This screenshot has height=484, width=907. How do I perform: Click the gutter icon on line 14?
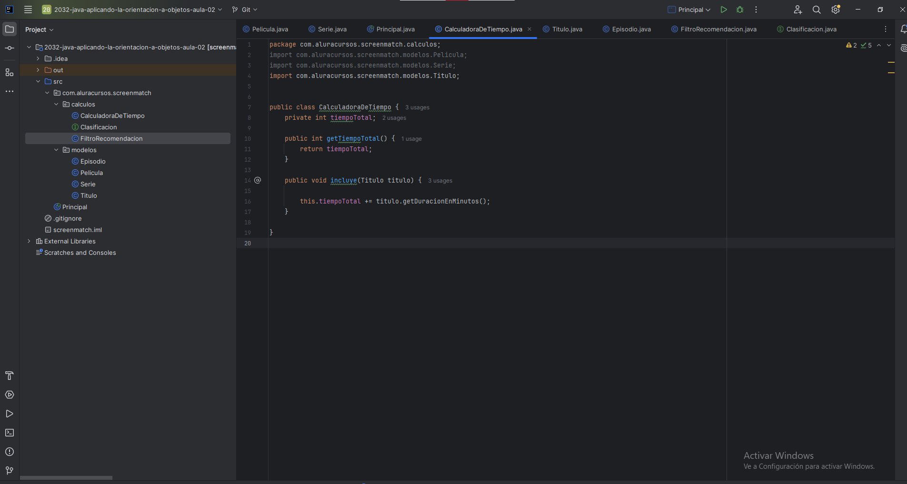(258, 180)
